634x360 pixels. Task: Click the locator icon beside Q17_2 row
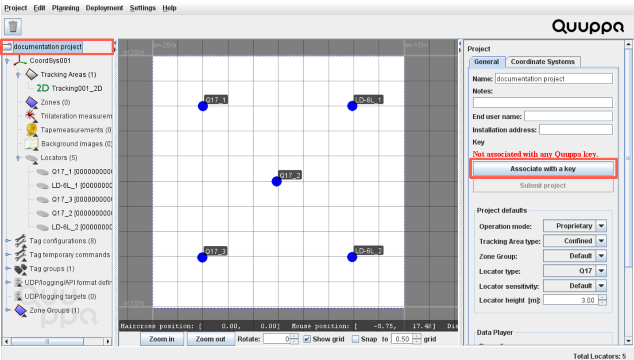click(x=43, y=213)
